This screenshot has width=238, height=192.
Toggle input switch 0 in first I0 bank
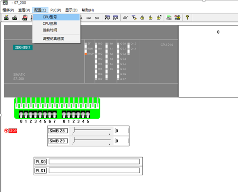click(x=21, y=115)
